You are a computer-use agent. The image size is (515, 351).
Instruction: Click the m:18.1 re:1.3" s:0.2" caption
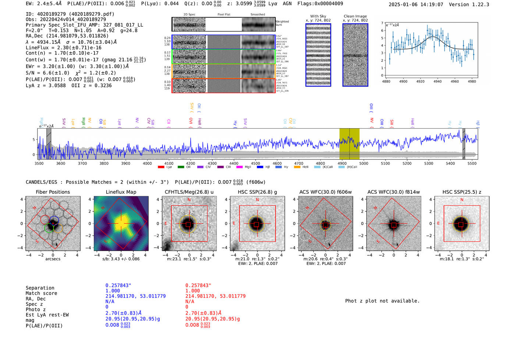coord(462,259)
